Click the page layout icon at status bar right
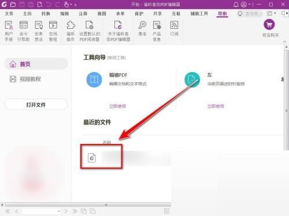The height and width of the screenshot is (216, 289). point(166,211)
